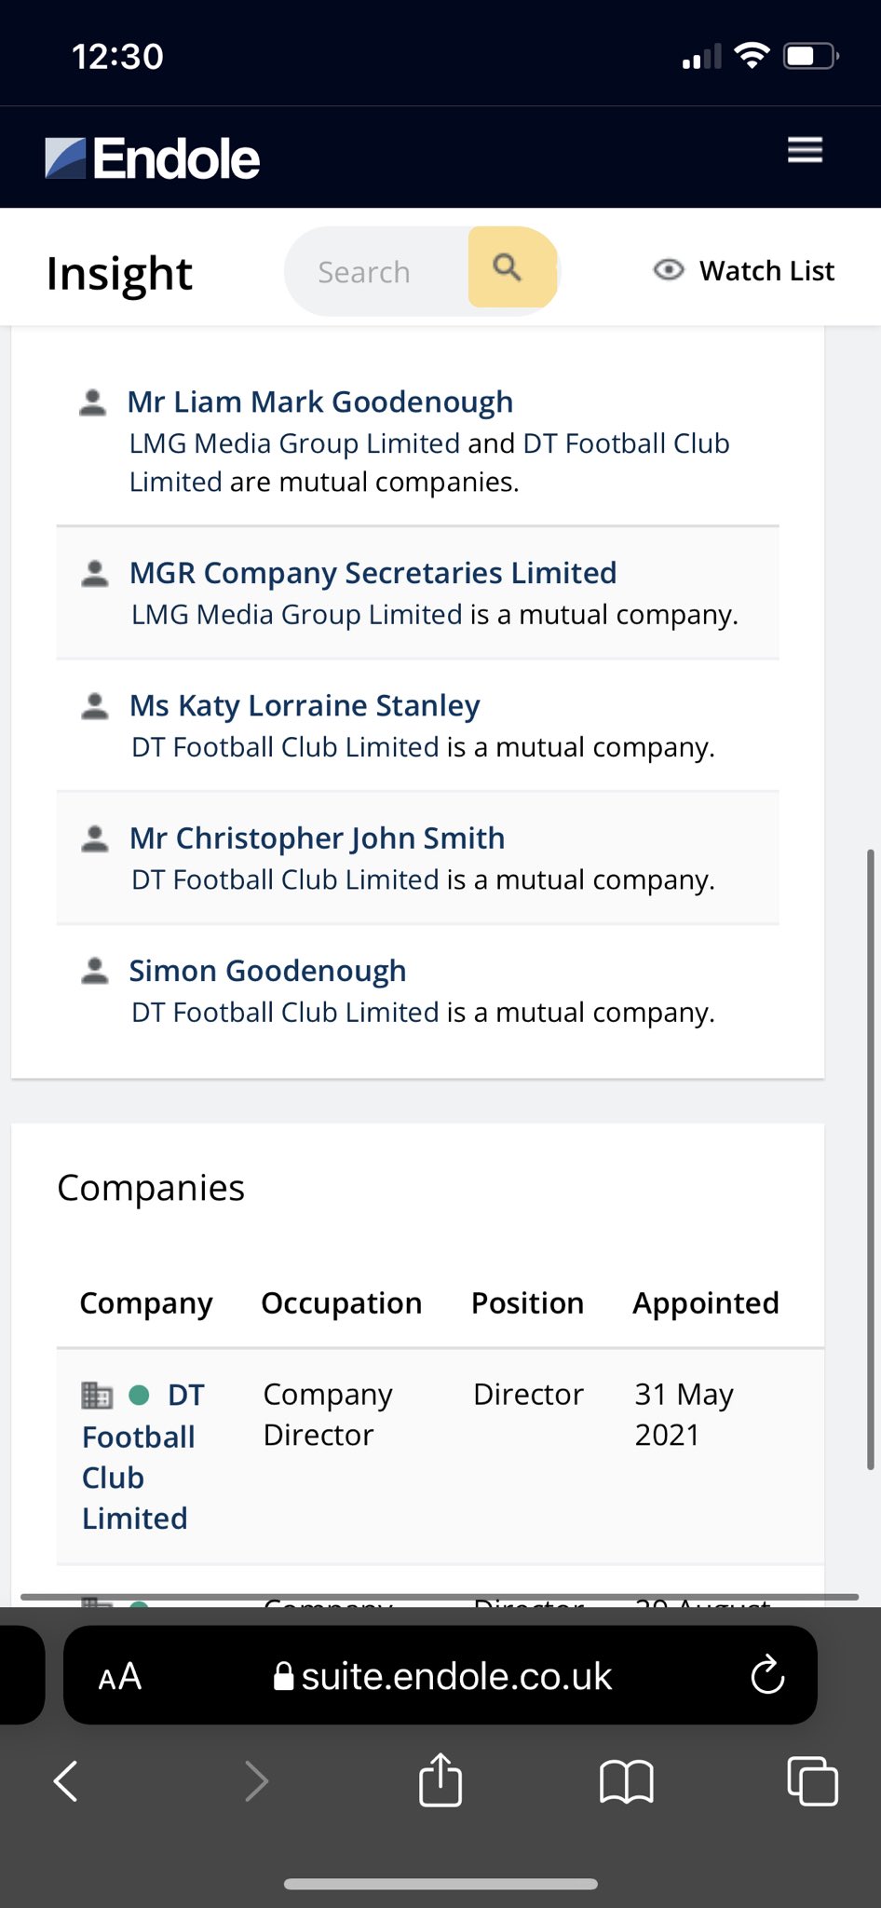Open Watch List with eye icon
The height and width of the screenshot is (1908, 881).
pos(744,270)
